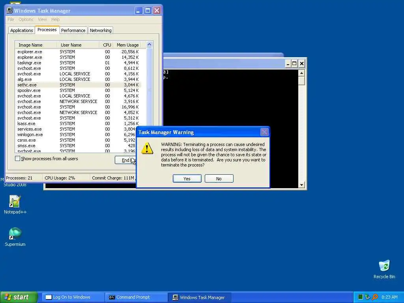This screenshot has height=303, width=404.
Task: Select the lsass.exe process row
Action: (78, 123)
